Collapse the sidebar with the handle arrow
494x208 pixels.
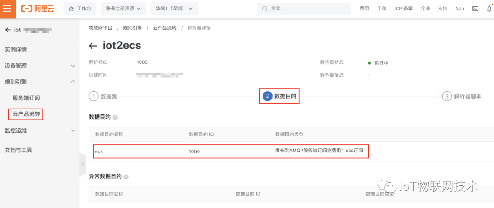point(82,164)
